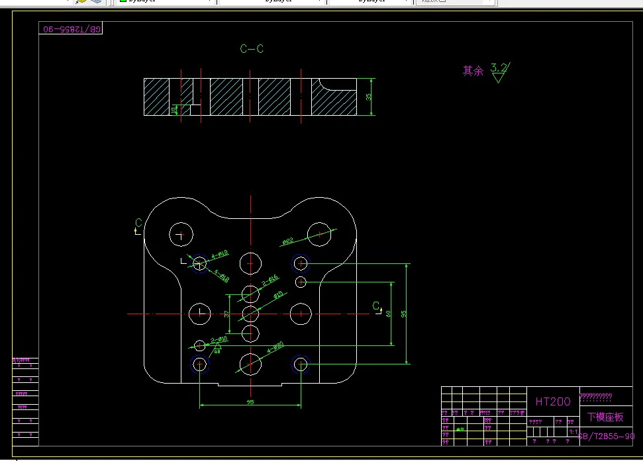Click the small green text in the title block
This screenshot has height=461, width=643.
pyautogui.click(x=460, y=429)
